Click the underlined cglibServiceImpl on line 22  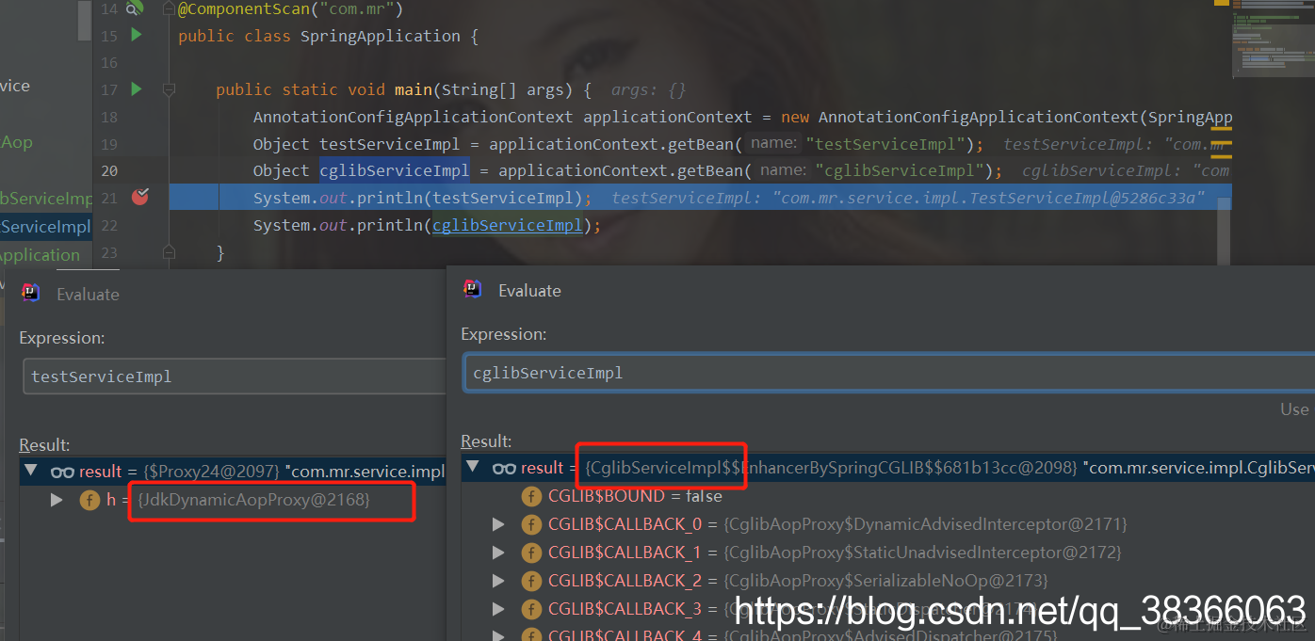[x=508, y=225]
